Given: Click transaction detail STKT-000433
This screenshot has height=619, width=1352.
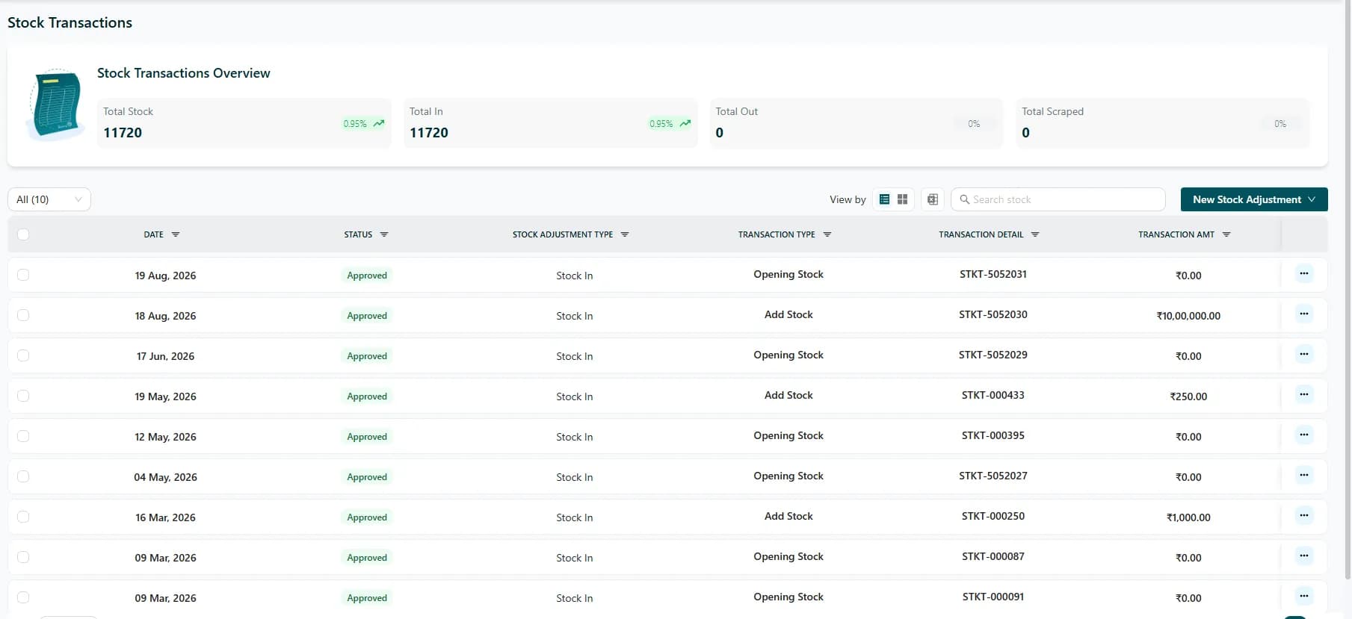Looking at the screenshot, I should click(993, 395).
